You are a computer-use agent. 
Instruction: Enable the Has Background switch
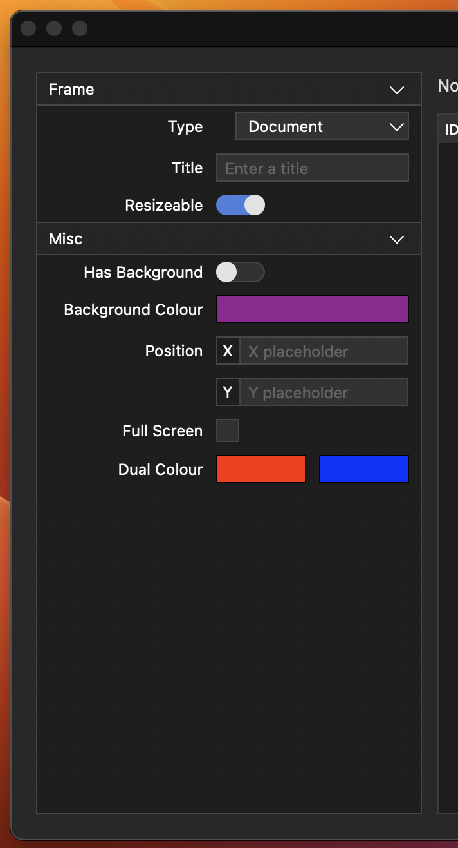pyautogui.click(x=241, y=272)
